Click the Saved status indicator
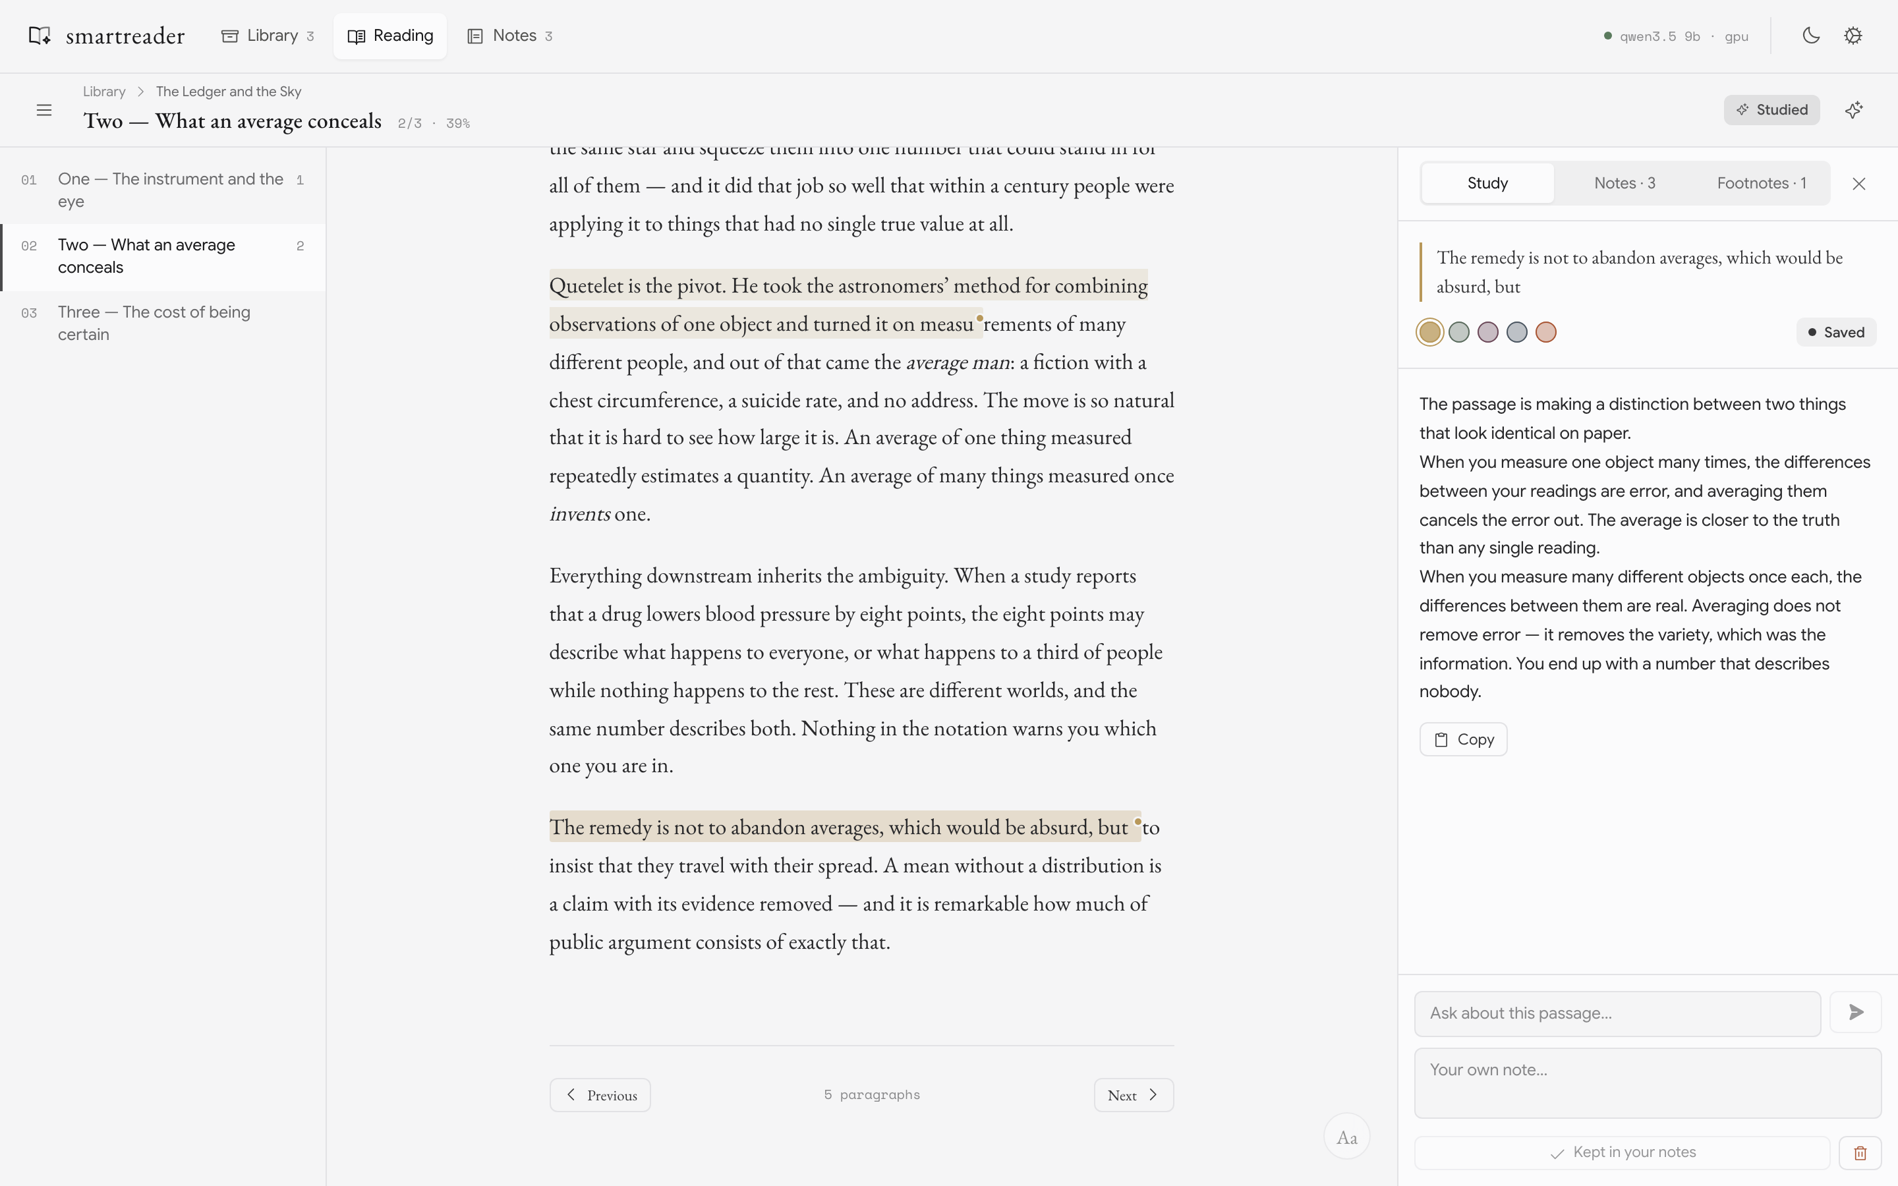This screenshot has width=1898, height=1186. point(1836,332)
